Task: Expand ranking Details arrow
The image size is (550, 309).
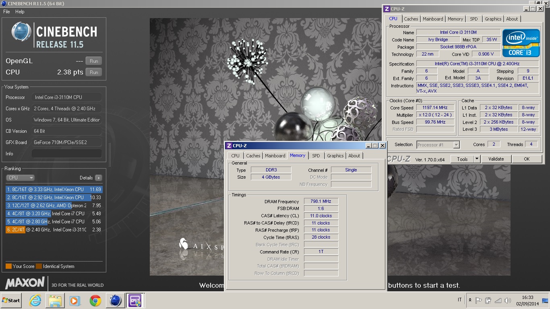Action: [x=99, y=178]
